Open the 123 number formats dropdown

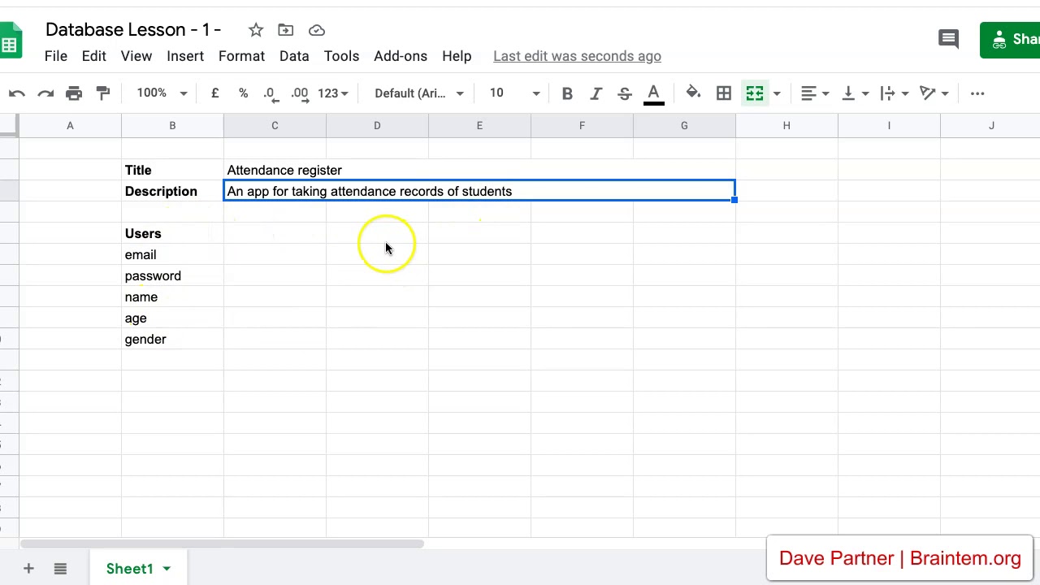coord(333,93)
